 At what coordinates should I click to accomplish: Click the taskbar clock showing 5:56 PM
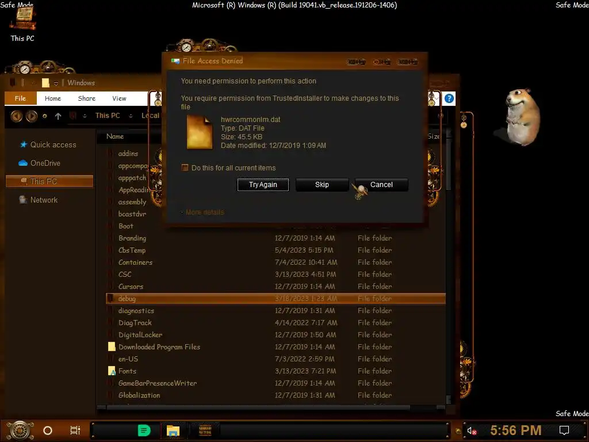515,430
